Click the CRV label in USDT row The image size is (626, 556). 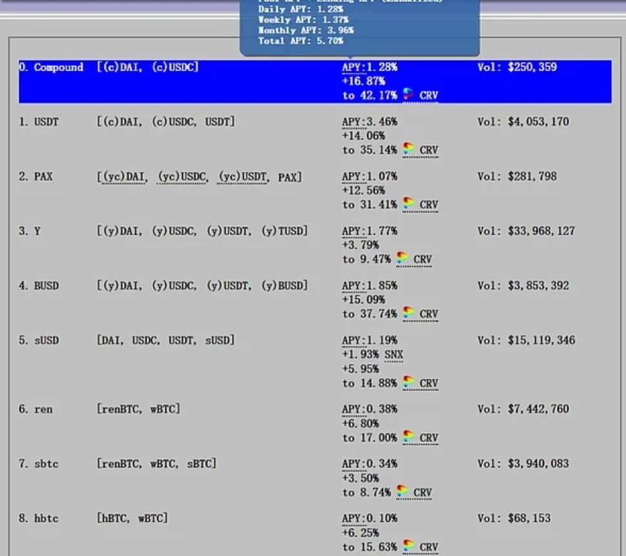(429, 150)
